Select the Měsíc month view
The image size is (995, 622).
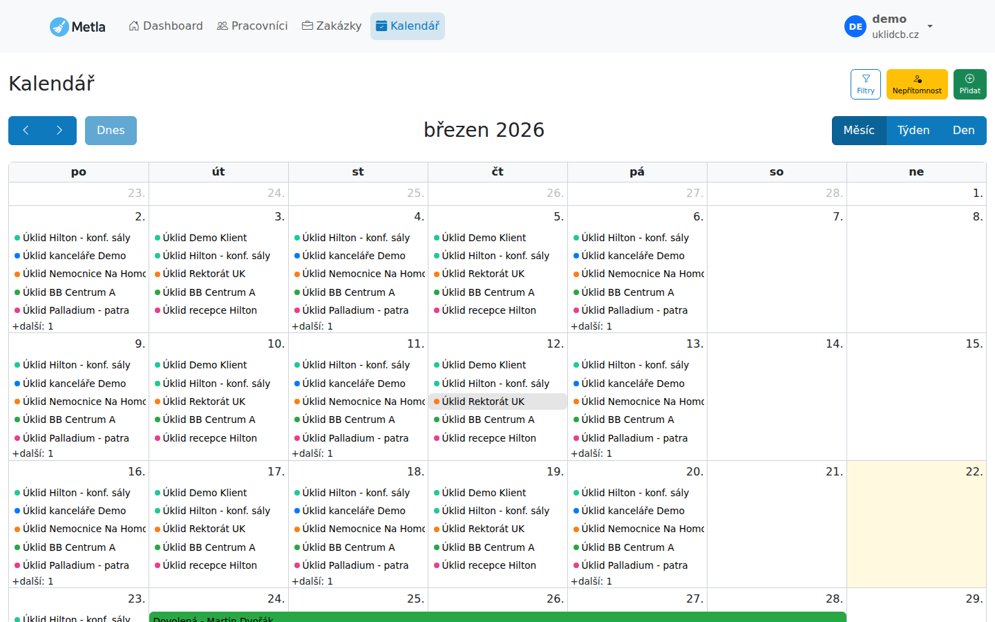click(859, 131)
